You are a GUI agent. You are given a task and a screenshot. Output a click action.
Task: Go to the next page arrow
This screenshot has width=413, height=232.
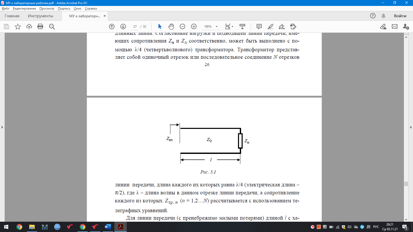123,27
